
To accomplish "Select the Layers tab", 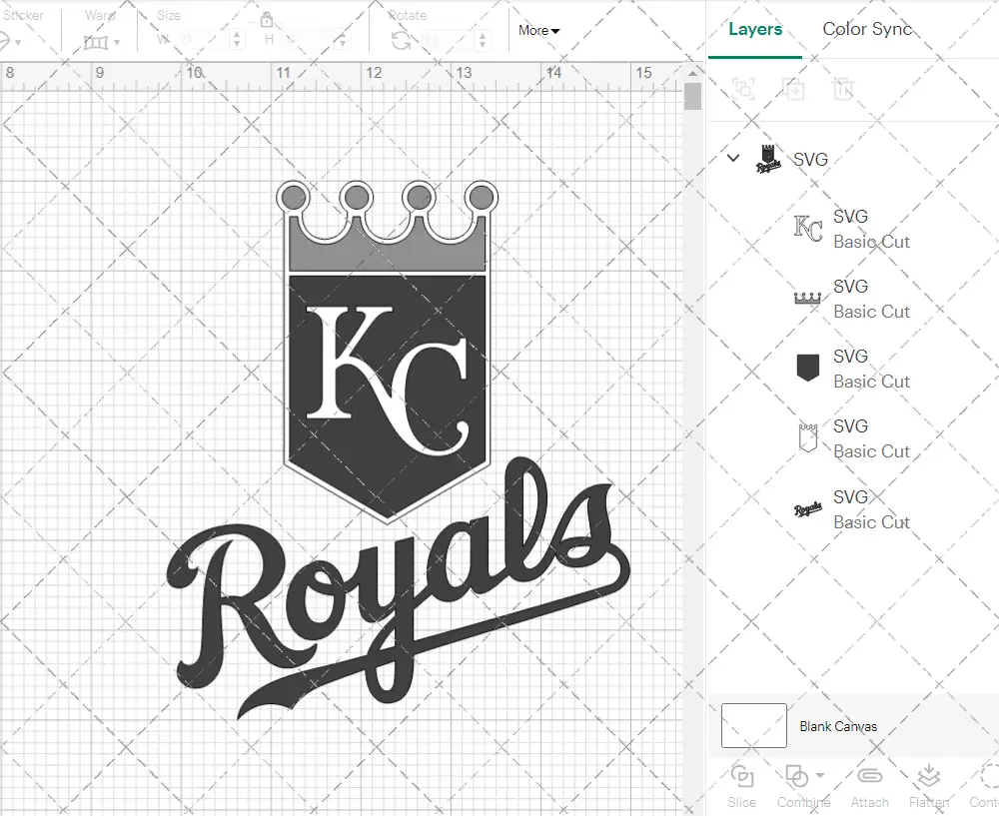I will (x=754, y=29).
